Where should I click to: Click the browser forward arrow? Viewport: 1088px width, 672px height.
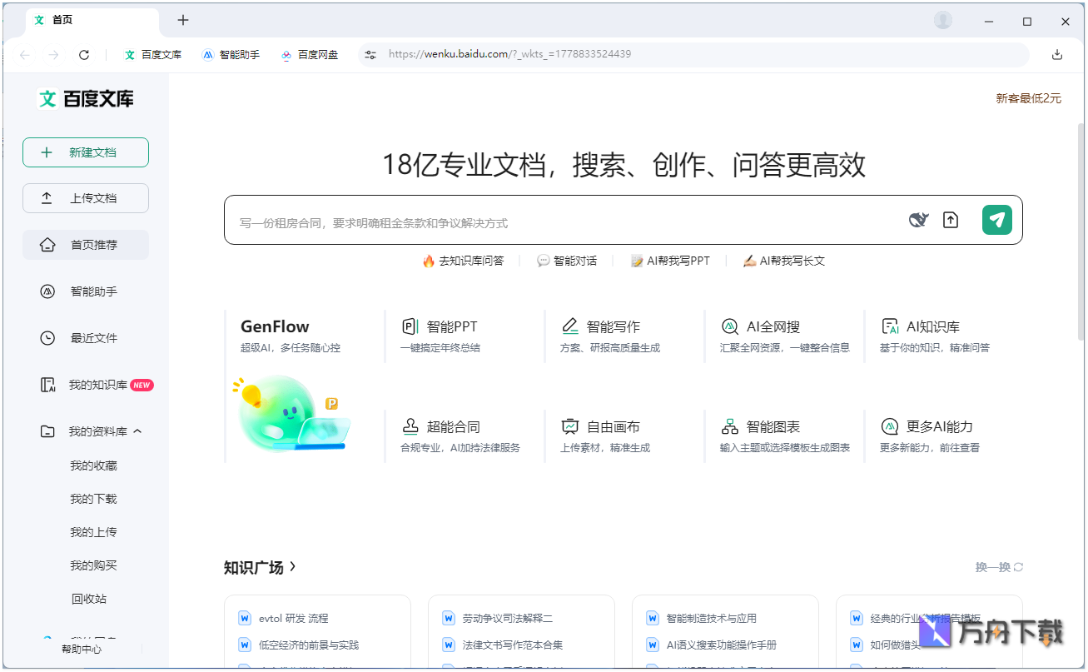coord(54,55)
